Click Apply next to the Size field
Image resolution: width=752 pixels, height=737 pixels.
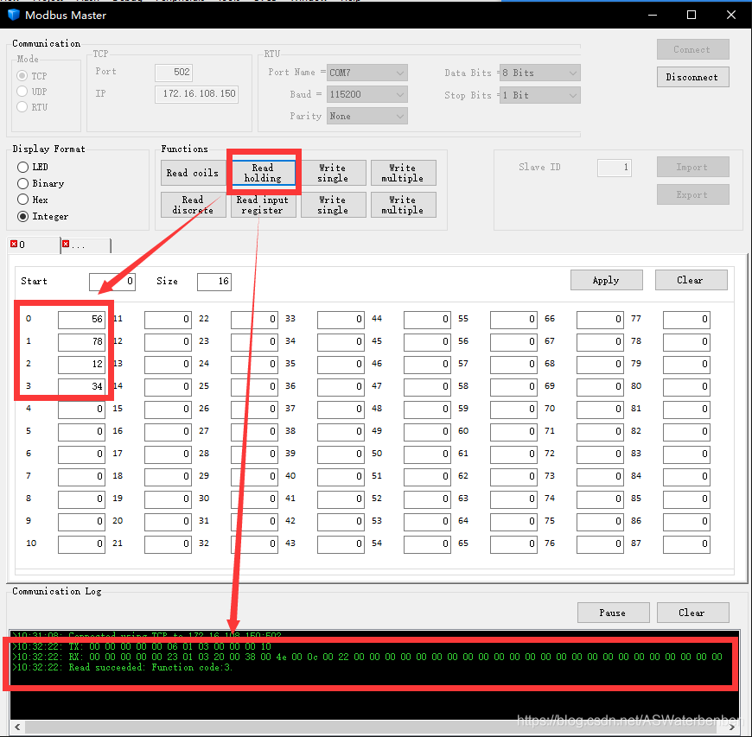pos(606,280)
